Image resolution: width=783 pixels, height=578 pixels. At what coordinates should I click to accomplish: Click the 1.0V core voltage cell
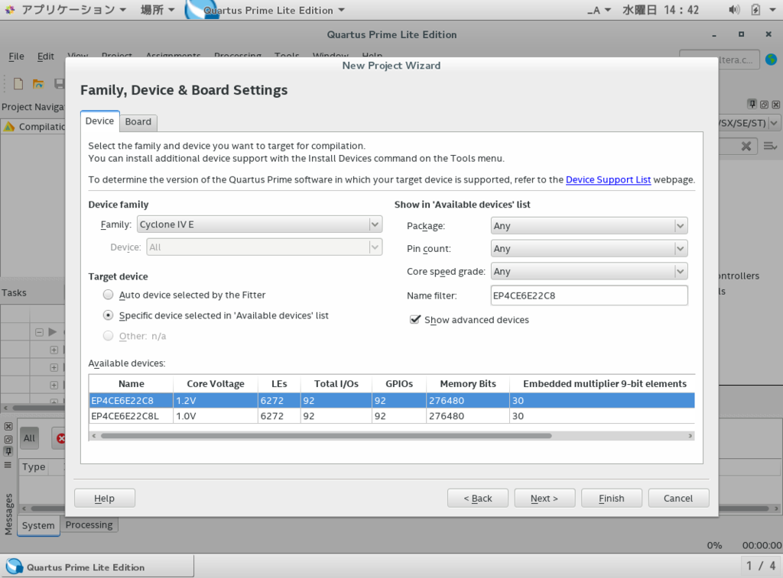(x=216, y=416)
